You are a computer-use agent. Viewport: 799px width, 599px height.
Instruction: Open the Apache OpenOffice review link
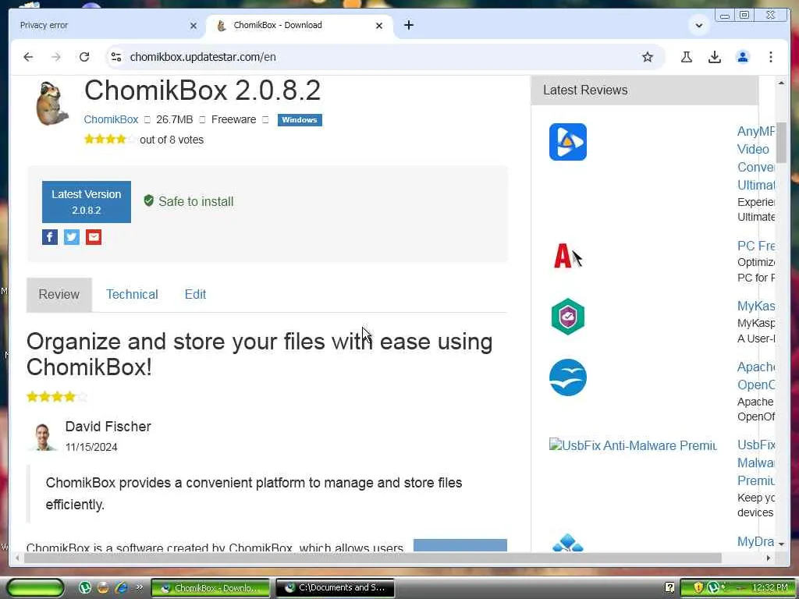click(x=755, y=375)
